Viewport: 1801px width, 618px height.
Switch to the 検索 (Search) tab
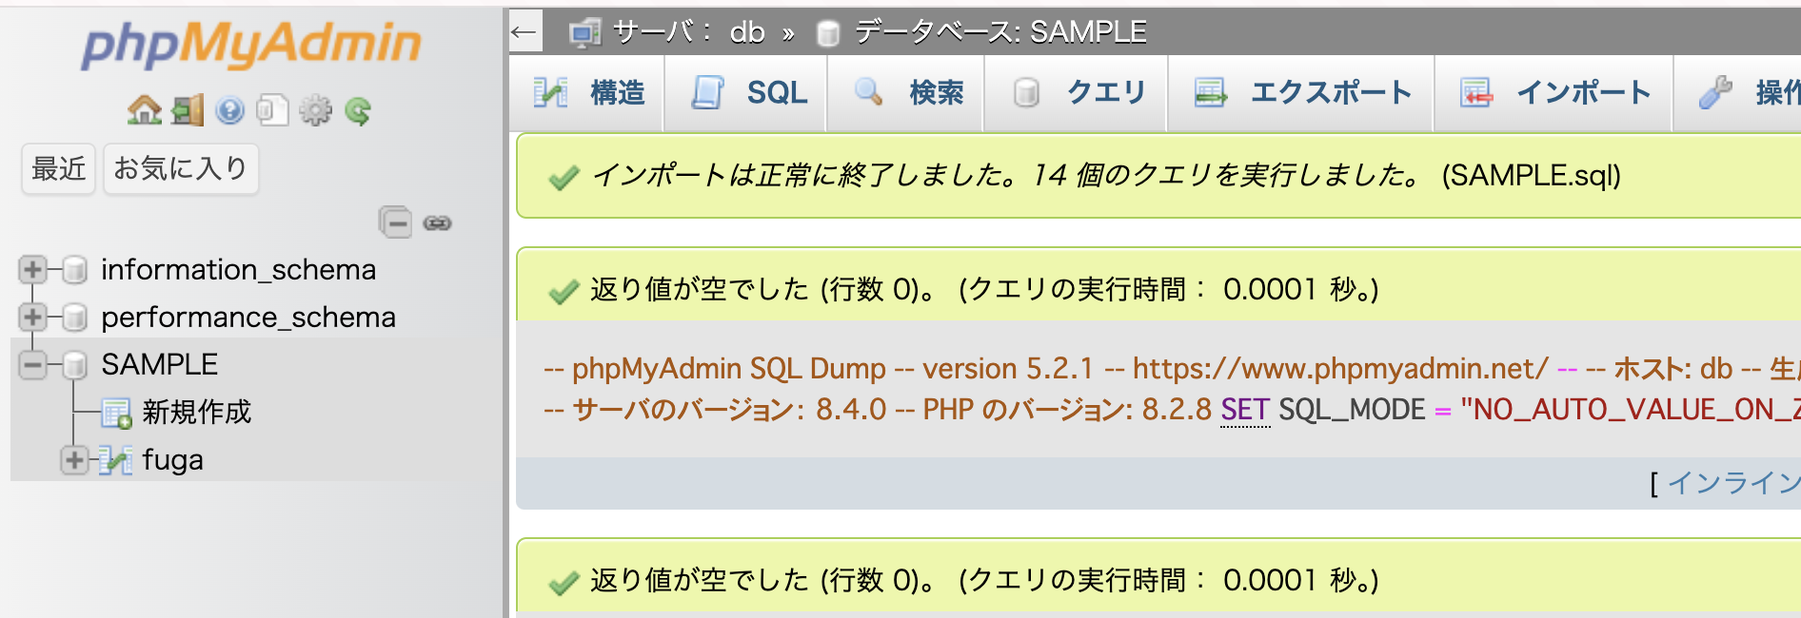coord(906,93)
